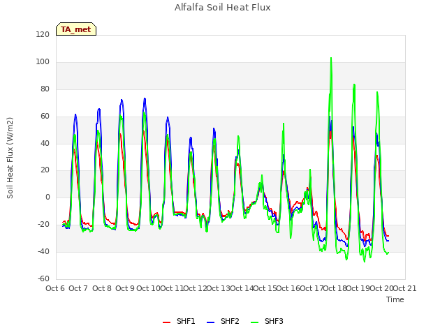Click the Oct 9 x-axis tick label
Viewport: 447px width, 335px height.
[125, 288]
